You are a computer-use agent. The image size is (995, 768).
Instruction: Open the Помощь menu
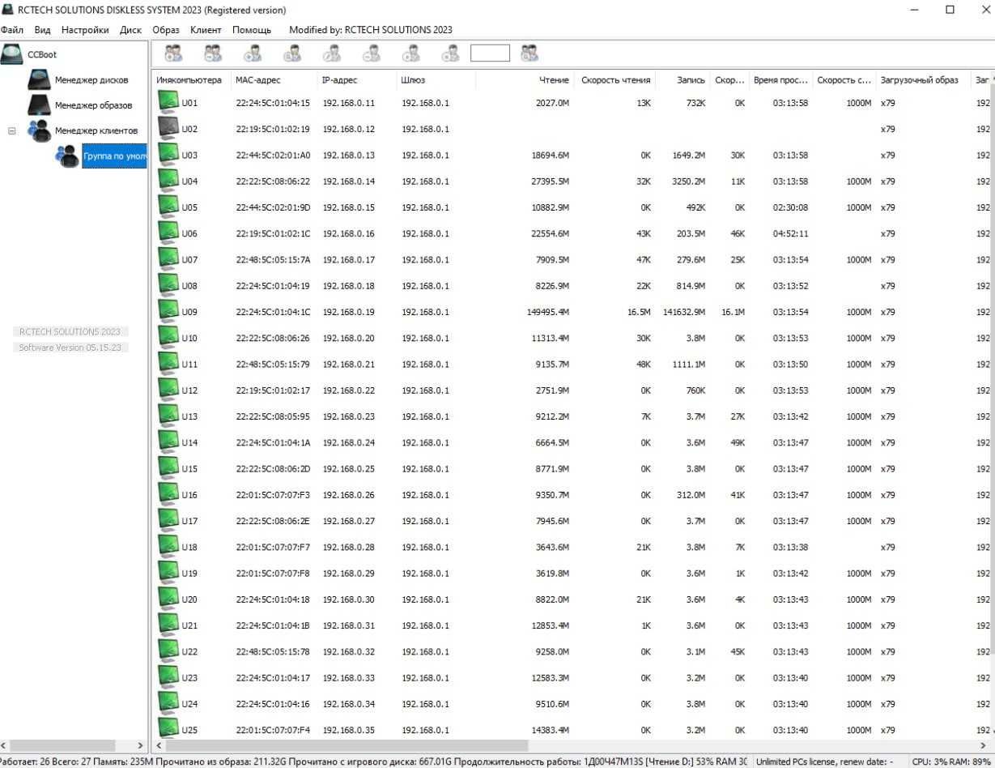252,30
